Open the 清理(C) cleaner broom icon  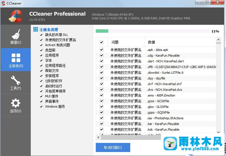[x=16, y=34]
